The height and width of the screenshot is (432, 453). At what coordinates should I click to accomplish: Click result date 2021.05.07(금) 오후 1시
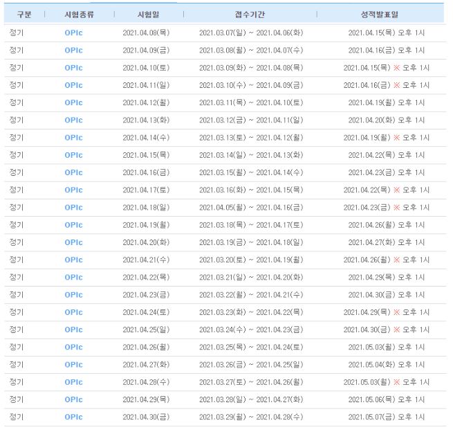coord(387,417)
